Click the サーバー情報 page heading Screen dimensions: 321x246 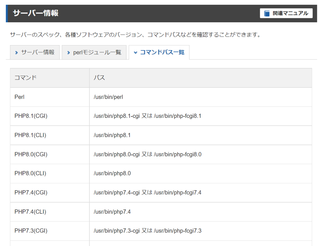tap(36, 13)
